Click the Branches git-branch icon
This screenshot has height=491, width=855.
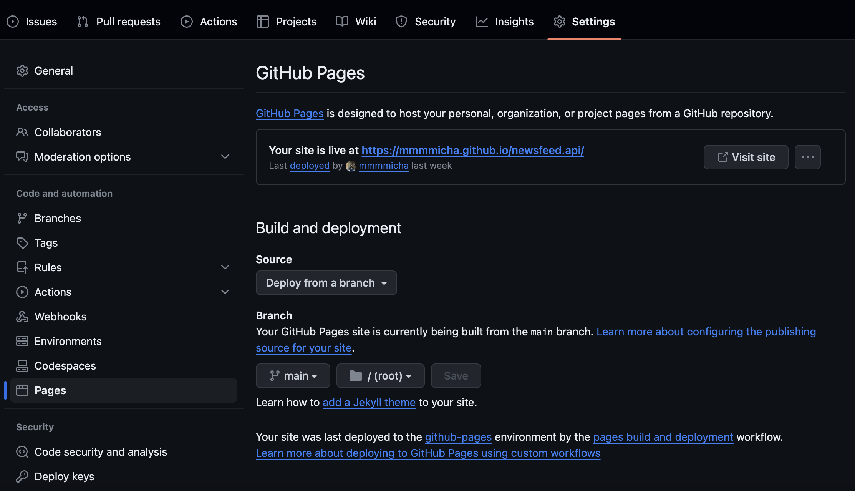tap(22, 218)
